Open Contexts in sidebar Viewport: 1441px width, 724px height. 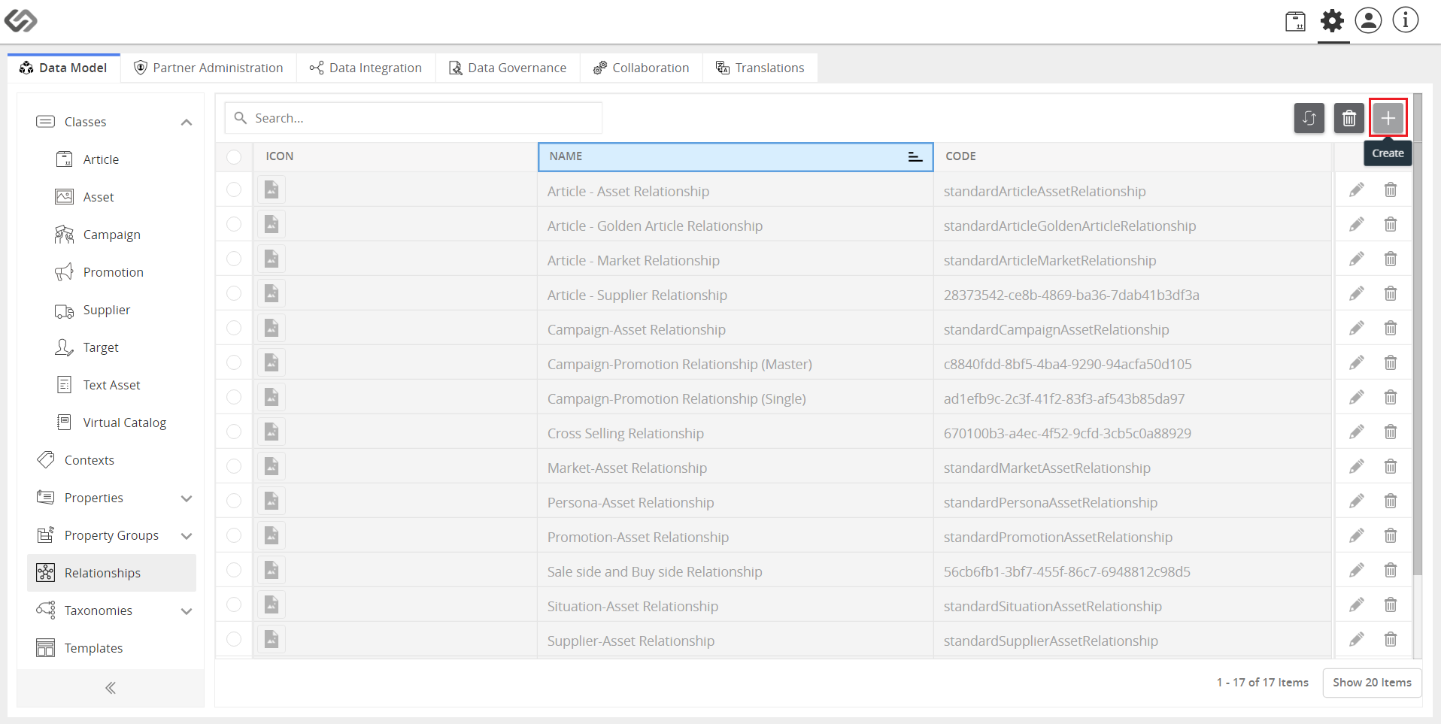click(x=89, y=460)
